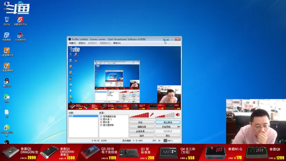Launch the 斗鱼直播管家 desktop shortcut
The height and width of the screenshot is (161, 286).
pos(7,67)
